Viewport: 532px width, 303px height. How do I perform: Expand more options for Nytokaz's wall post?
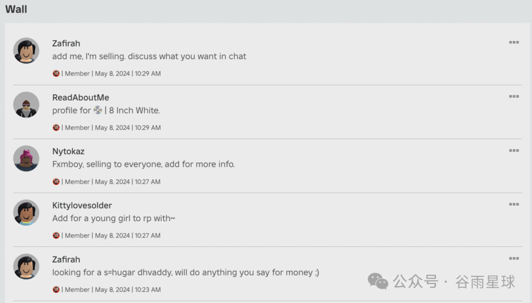[514, 151]
